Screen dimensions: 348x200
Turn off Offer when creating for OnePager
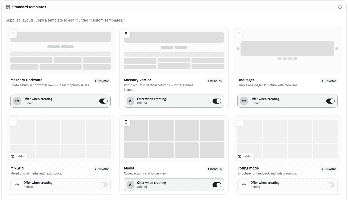(330, 101)
